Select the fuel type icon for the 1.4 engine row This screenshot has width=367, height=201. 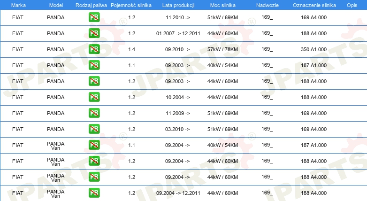(94, 49)
